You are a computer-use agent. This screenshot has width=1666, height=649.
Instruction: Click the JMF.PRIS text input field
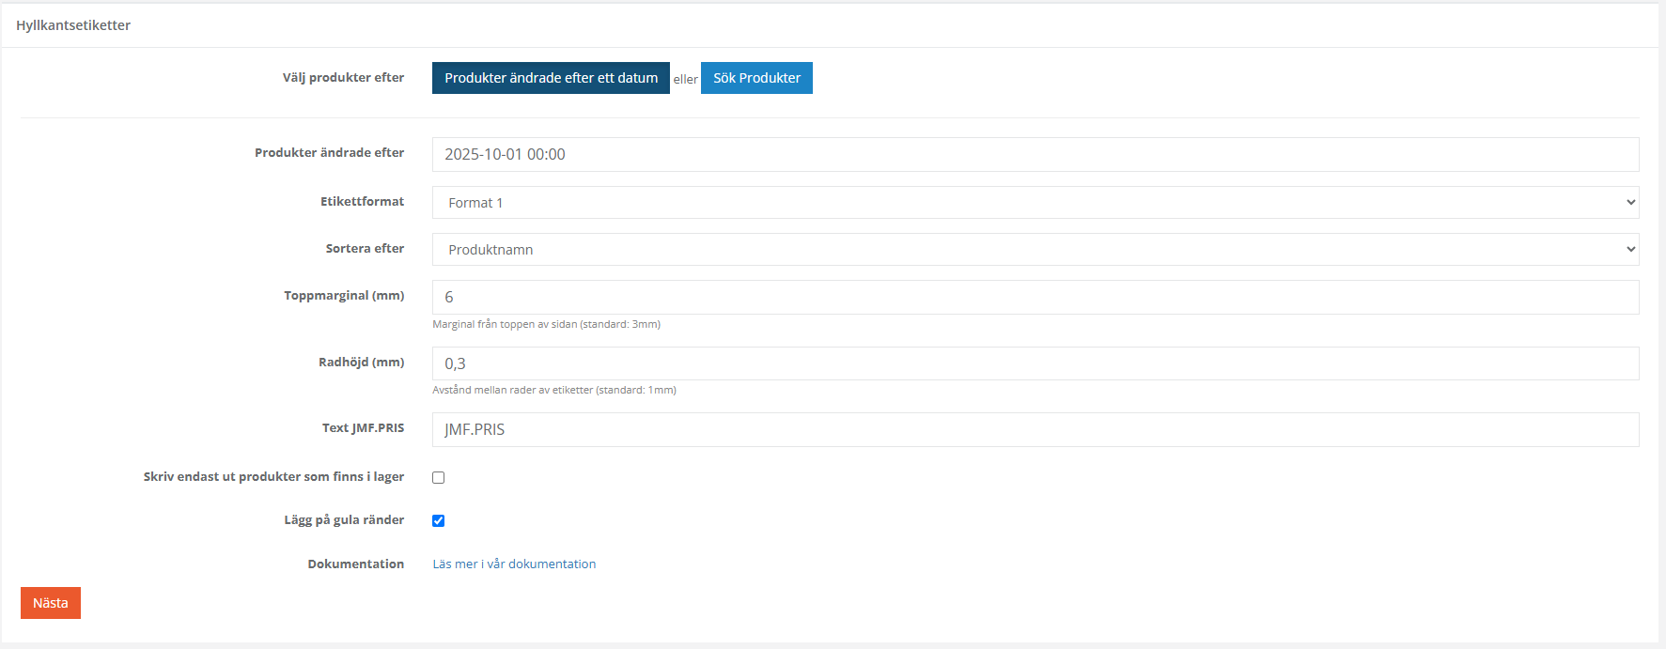1035,429
